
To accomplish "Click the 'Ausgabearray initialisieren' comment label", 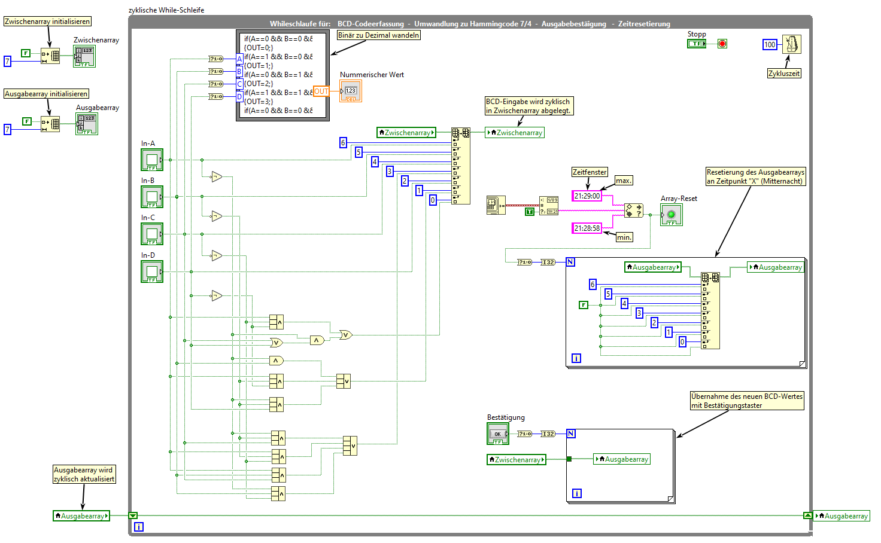I will [x=46, y=94].
